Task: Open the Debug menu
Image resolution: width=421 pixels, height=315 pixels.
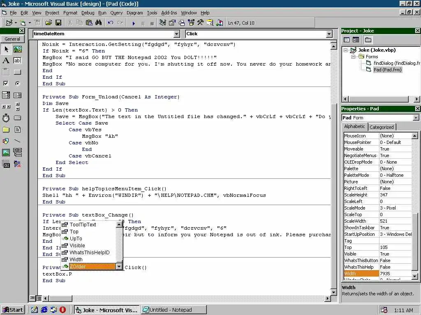Action: pos(88,13)
